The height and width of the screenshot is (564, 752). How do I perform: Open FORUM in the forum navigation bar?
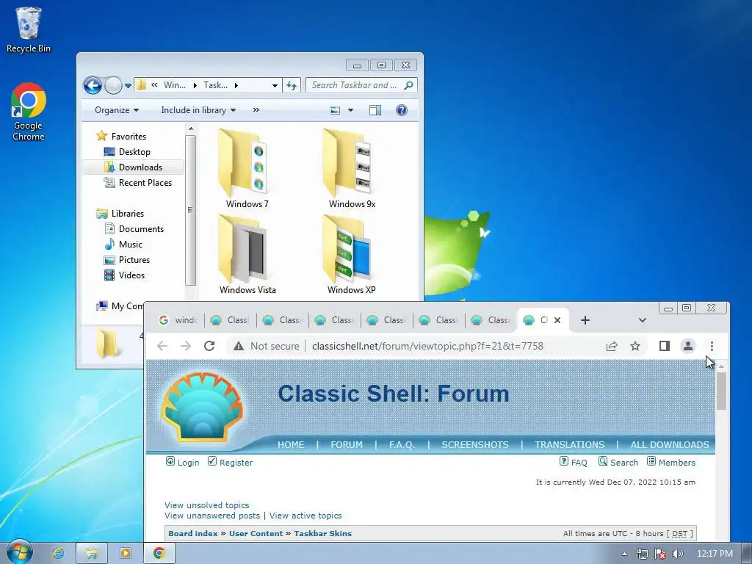coord(347,444)
